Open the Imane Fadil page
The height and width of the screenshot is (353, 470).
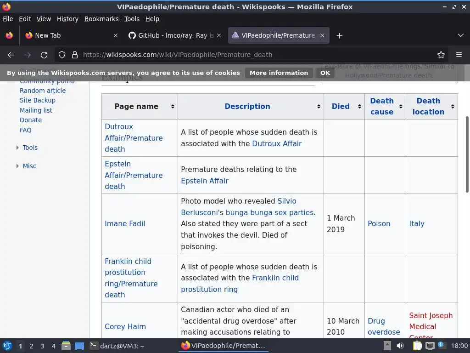[125, 224]
